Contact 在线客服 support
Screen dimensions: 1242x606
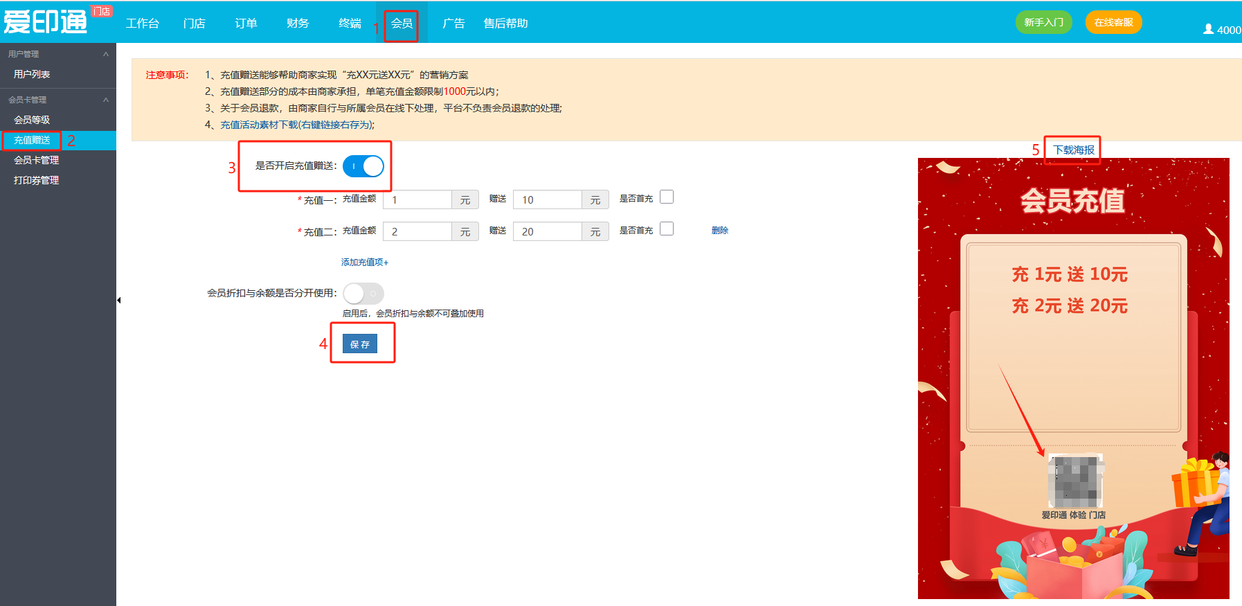click(x=1113, y=22)
